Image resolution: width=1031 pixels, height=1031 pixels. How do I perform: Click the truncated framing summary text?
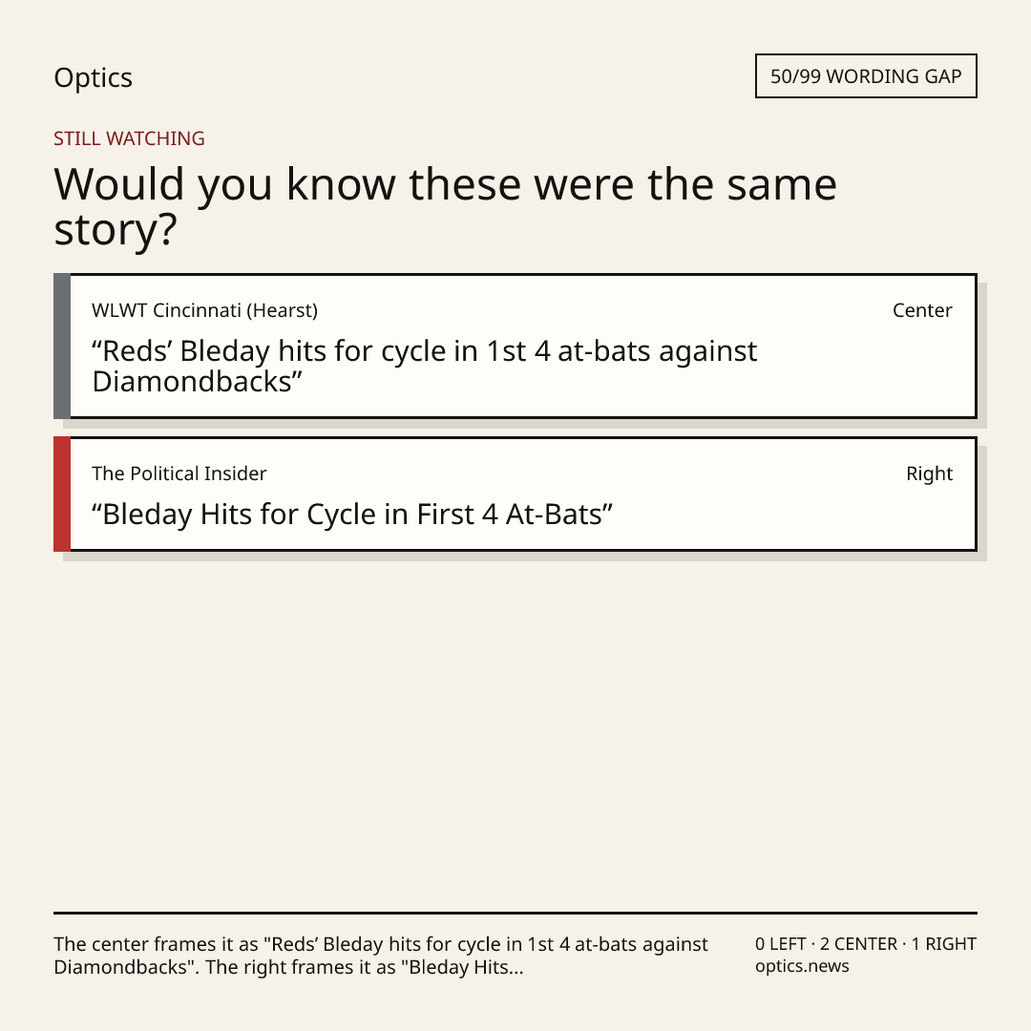pyautogui.click(x=381, y=956)
